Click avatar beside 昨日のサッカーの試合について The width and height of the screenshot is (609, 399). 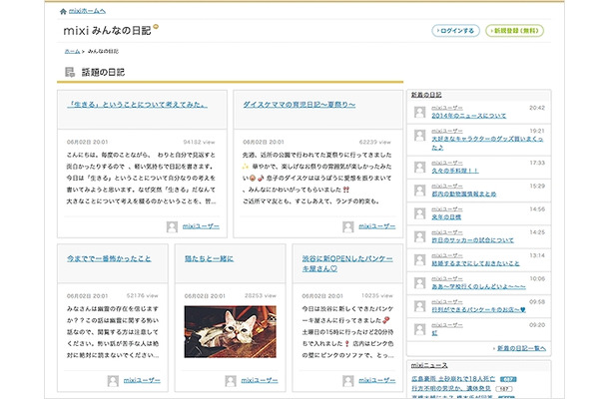click(420, 236)
